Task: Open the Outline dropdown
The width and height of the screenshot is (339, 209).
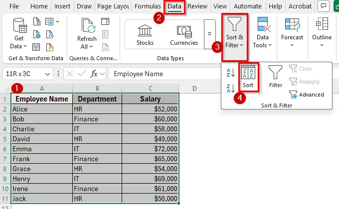Action: coord(322,33)
